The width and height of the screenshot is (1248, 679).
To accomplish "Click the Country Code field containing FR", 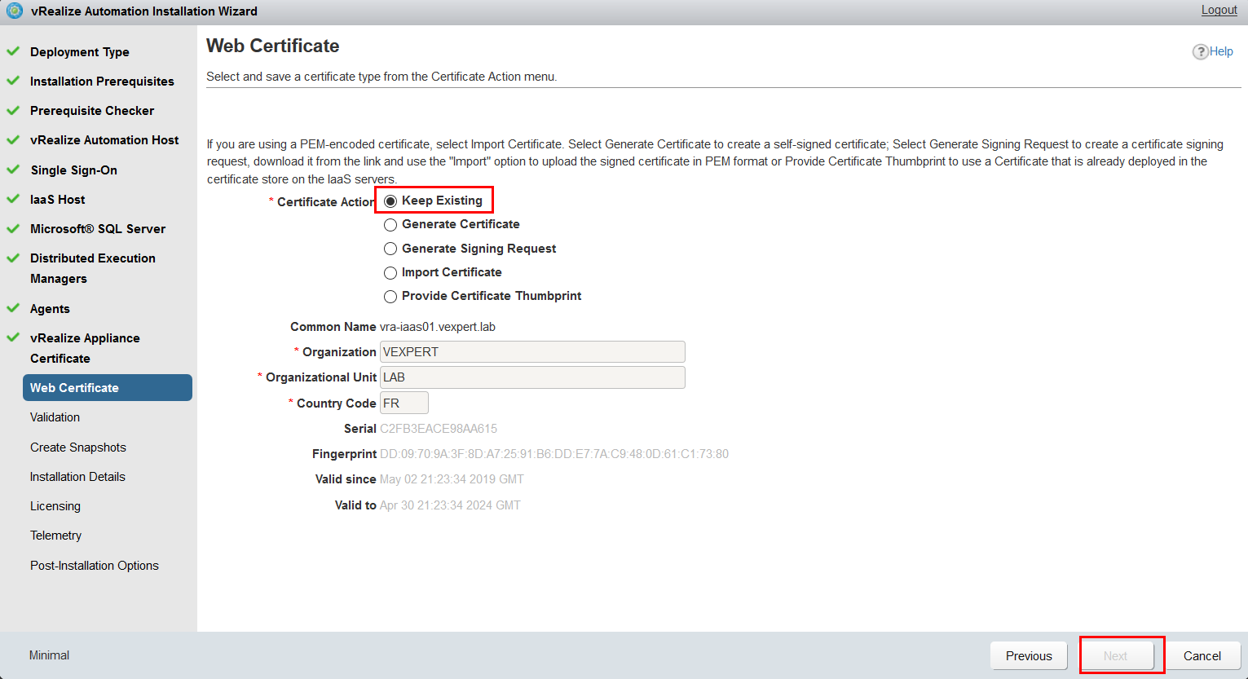I will pos(404,403).
